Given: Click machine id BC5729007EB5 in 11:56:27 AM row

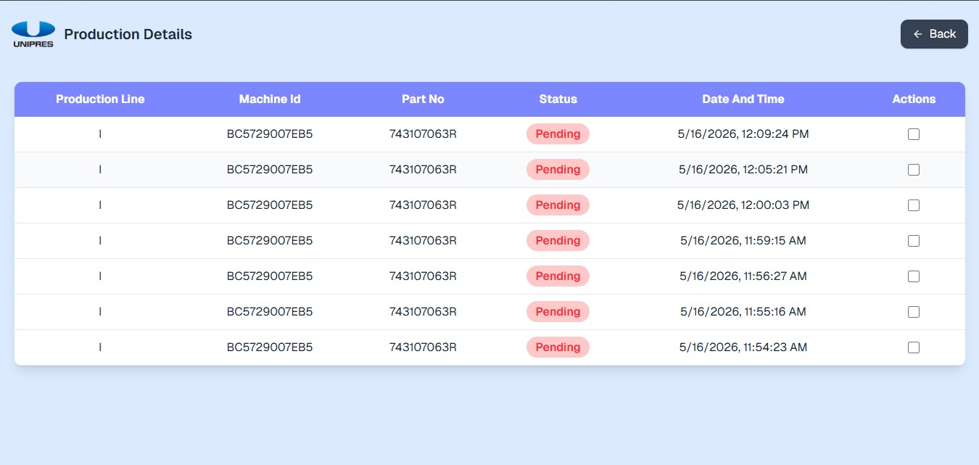Looking at the screenshot, I should tap(270, 276).
